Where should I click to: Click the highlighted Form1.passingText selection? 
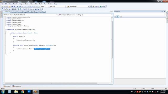tap(42, 49)
